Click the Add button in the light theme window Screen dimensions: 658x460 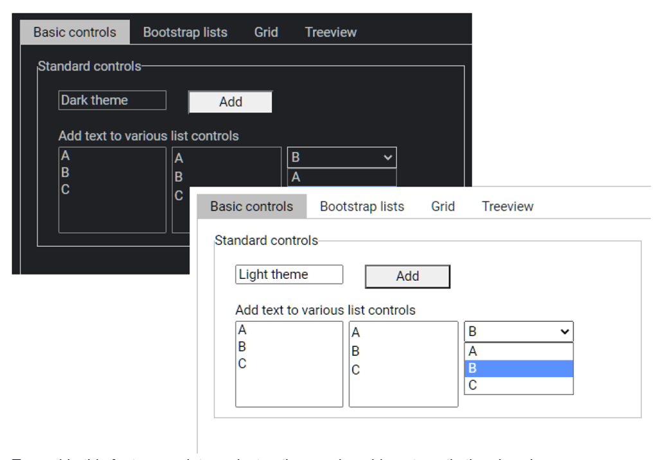coord(407,276)
